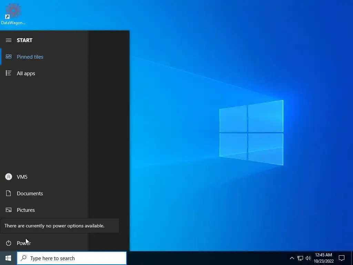Click the power symbol icon
Image resolution: width=353 pixels, height=265 pixels.
[x=9, y=243]
